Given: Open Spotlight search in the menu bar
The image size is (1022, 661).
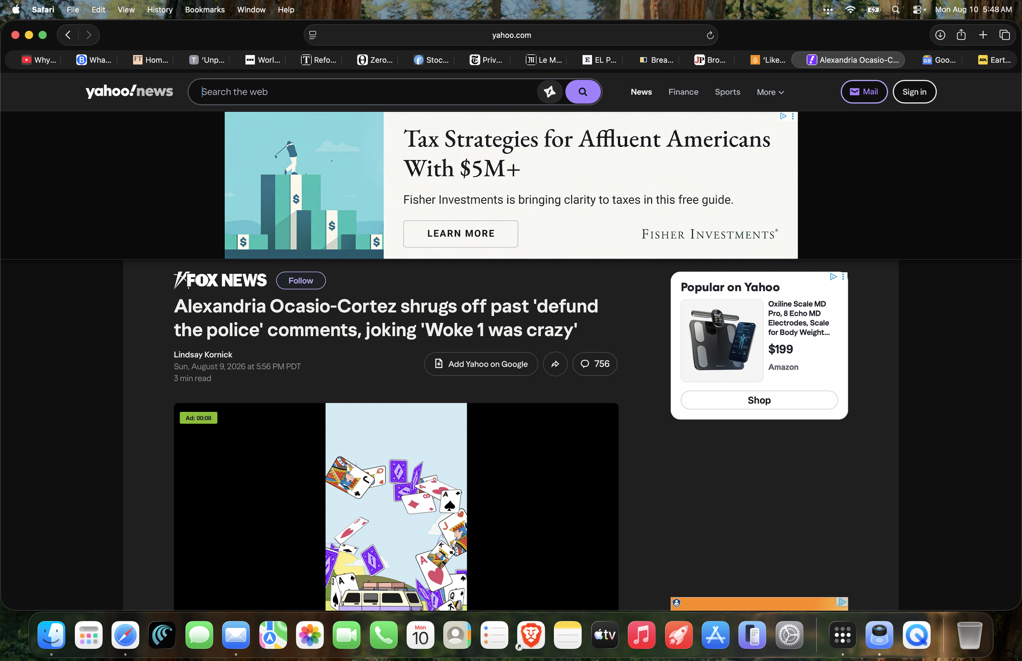Looking at the screenshot, I should (896, 9).
